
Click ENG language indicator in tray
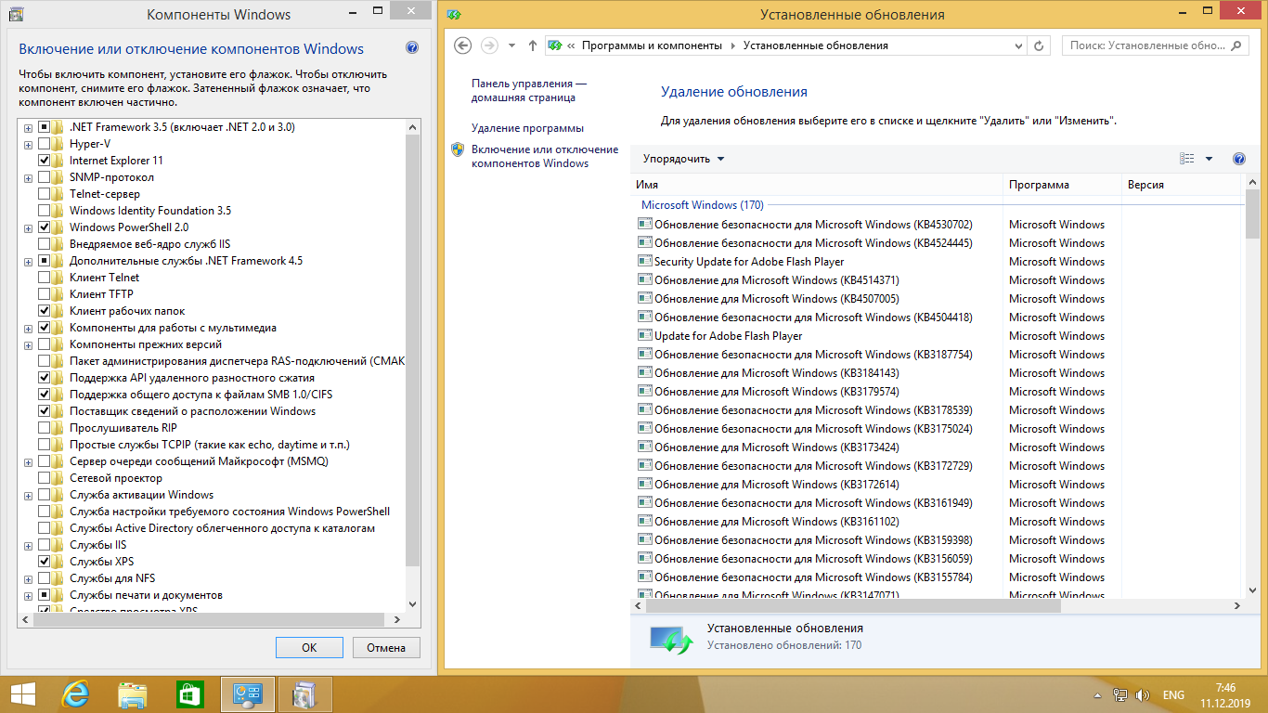(x=1173, y=694)
